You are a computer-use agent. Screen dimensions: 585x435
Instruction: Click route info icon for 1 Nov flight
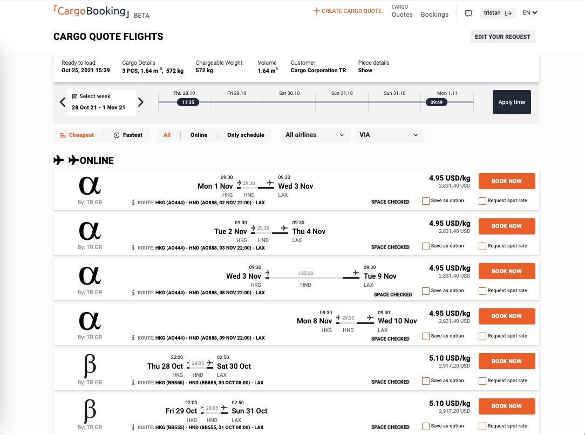[x=133, y=203]
